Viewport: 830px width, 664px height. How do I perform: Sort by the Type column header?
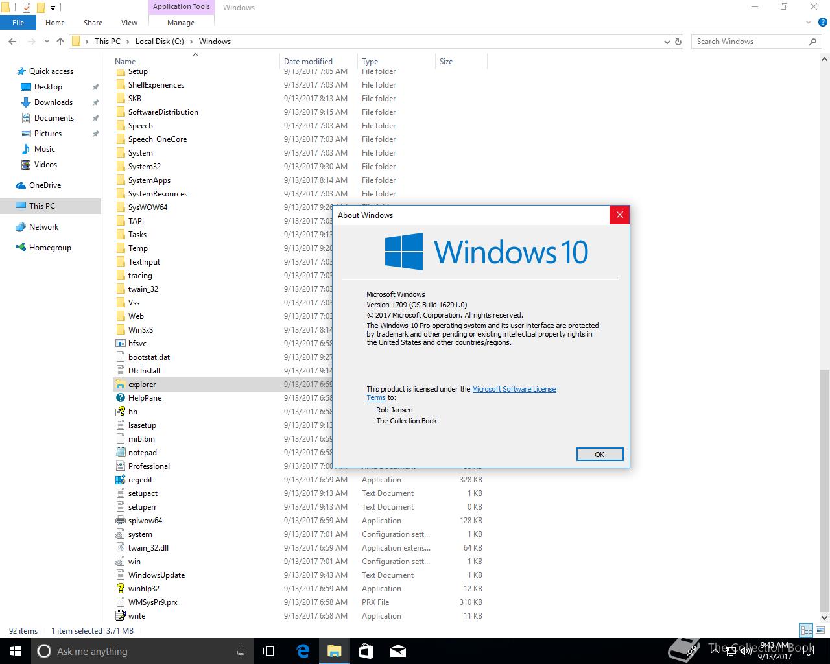coord(396,62)
